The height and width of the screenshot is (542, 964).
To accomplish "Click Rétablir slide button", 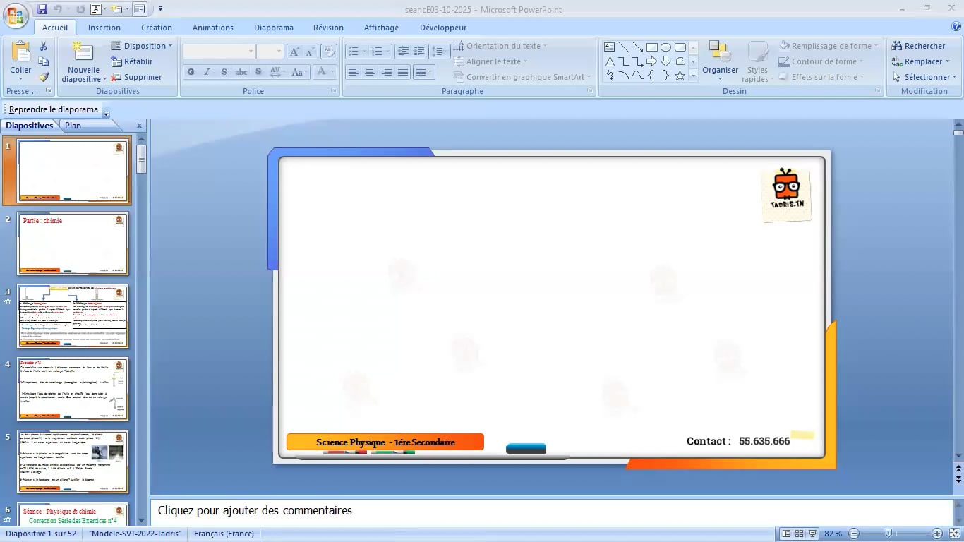I will pyautogui.click(x=133, y=61).
